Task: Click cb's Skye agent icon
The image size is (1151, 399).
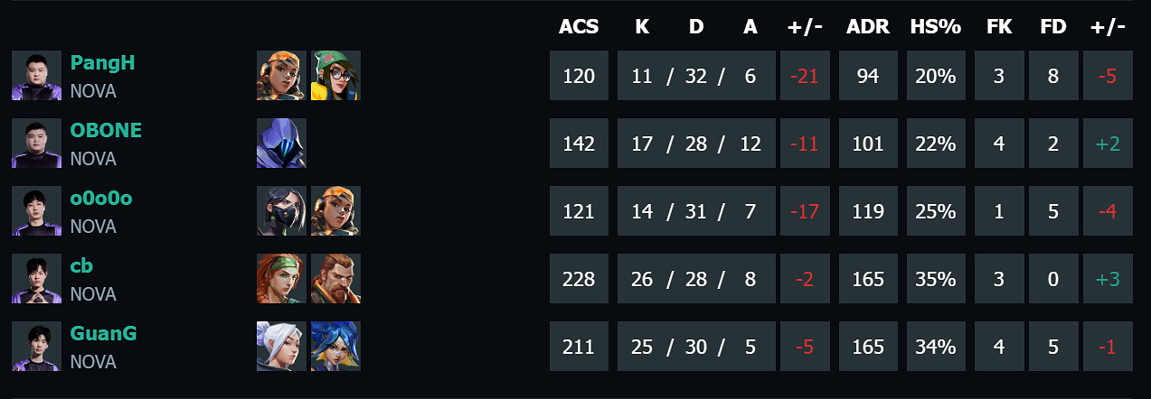Action: pyautogui.click(x=281, y=278)
